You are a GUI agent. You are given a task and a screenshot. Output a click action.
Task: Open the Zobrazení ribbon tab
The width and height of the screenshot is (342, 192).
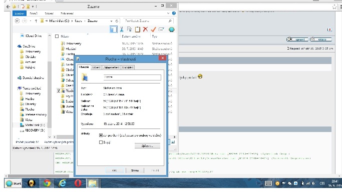click(67, 13)
